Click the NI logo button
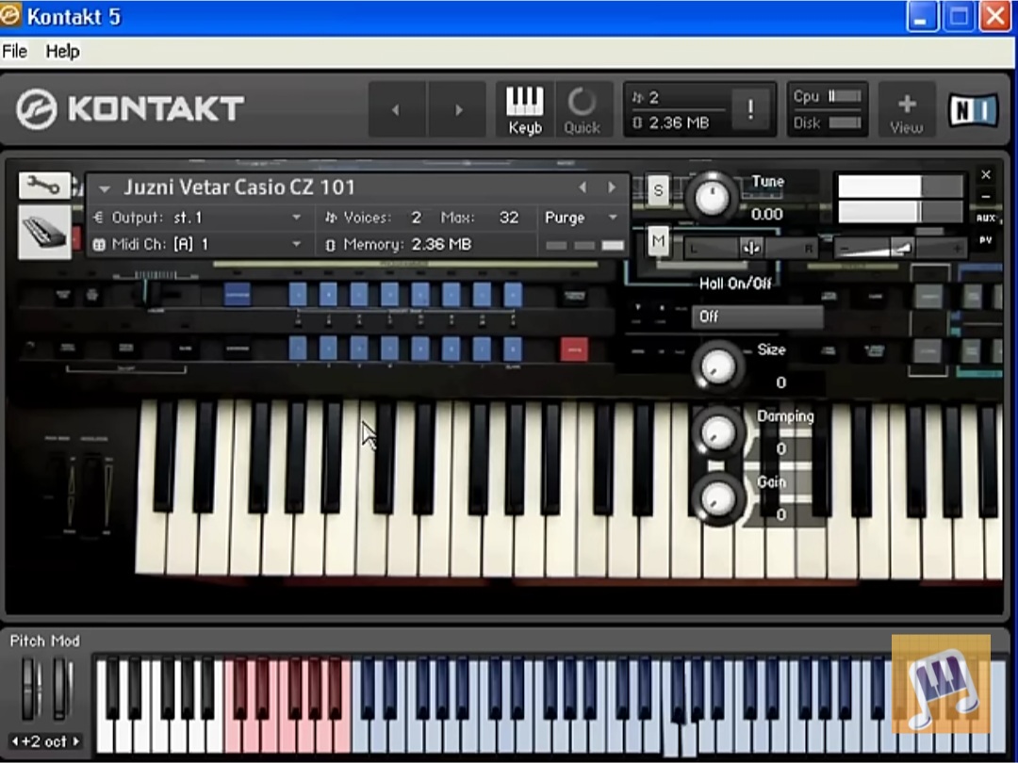The width and height of the screenshot is (1018, 763). click(x=973, y=109)
